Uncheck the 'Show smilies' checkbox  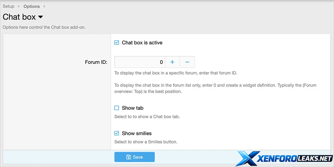tap(117, 133)
